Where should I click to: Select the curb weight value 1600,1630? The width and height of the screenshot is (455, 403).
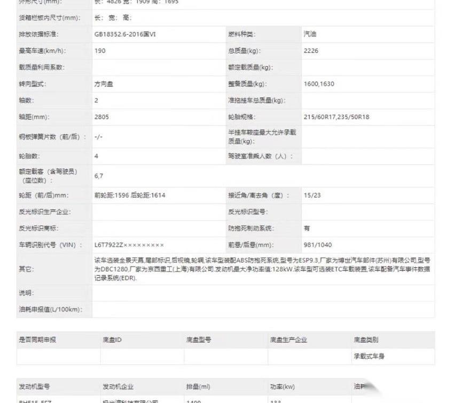click(x=319, y=84)
